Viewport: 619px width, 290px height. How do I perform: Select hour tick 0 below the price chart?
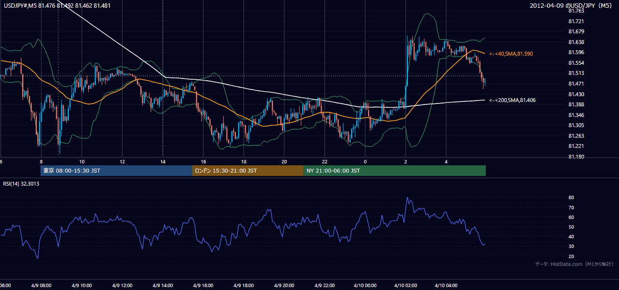pyautogui.click(x=365, y=161)
